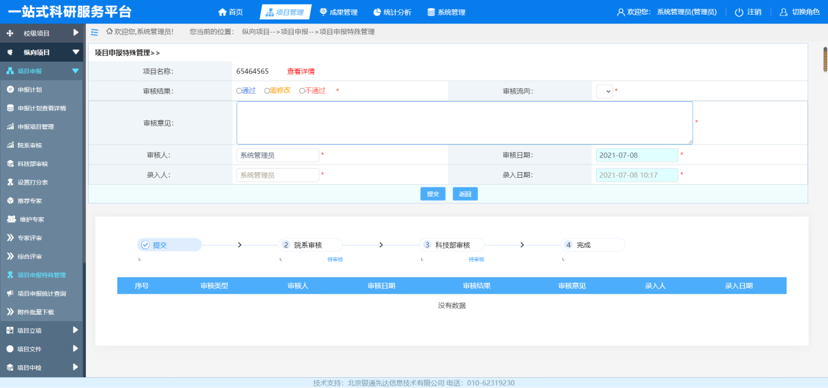This screenshot has width=828, height=388.
Task: Open the 系统管理 top menu
Action: tap(446, 12)
